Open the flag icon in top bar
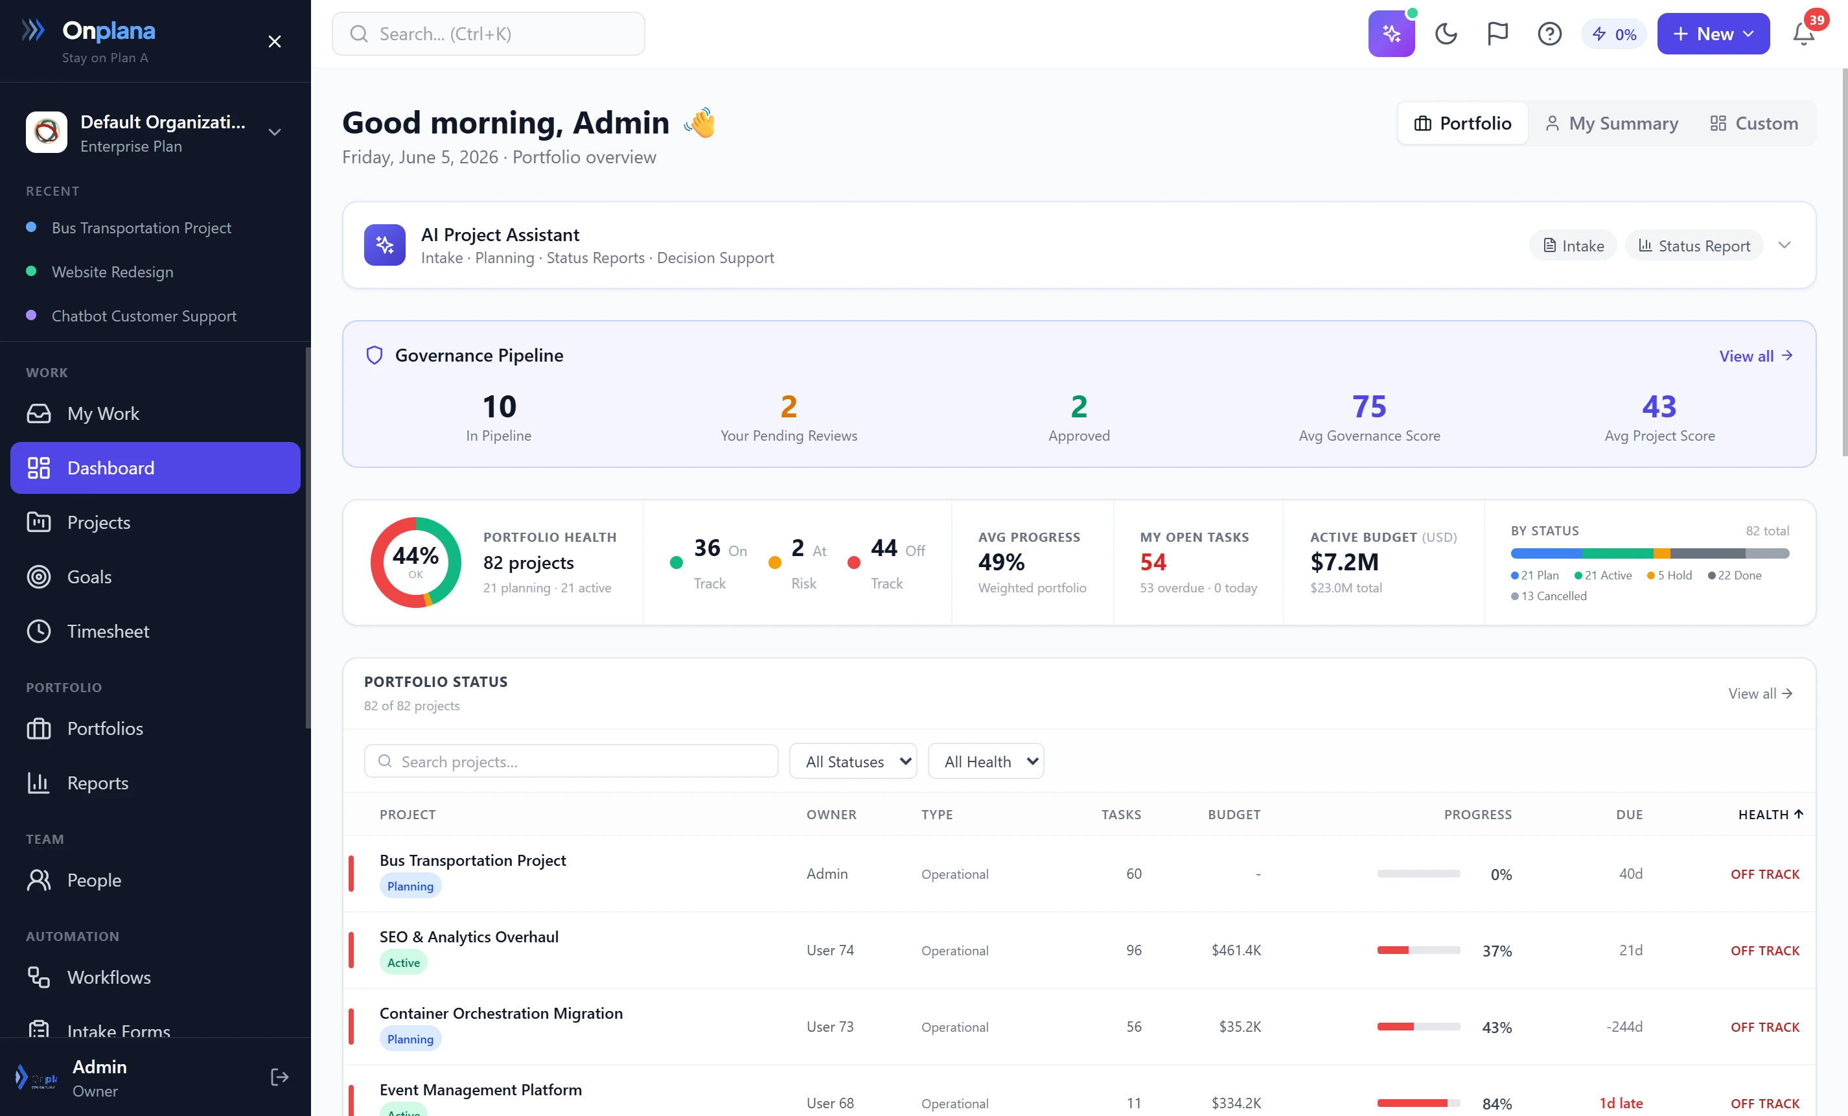The height and width of the screenshot is (1116, 1848). coord(1497,34)
